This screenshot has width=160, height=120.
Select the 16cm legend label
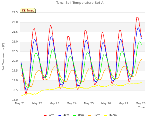(97, 115)
